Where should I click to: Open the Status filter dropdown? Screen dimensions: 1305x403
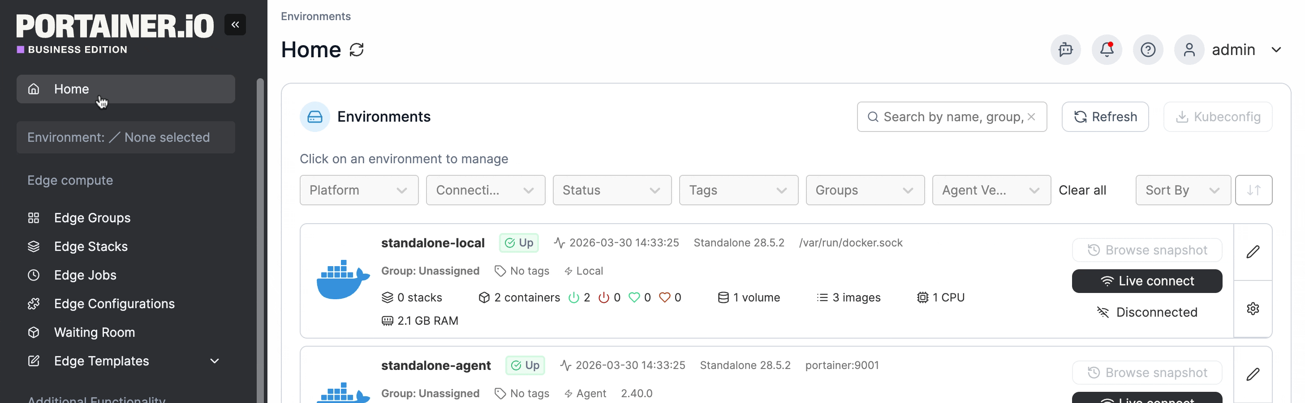click(612, 190)
